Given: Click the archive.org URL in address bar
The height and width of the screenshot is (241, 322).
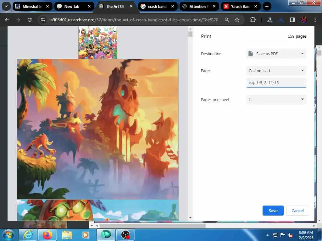Looking at the screenshot, I should [x=135, y=20].
